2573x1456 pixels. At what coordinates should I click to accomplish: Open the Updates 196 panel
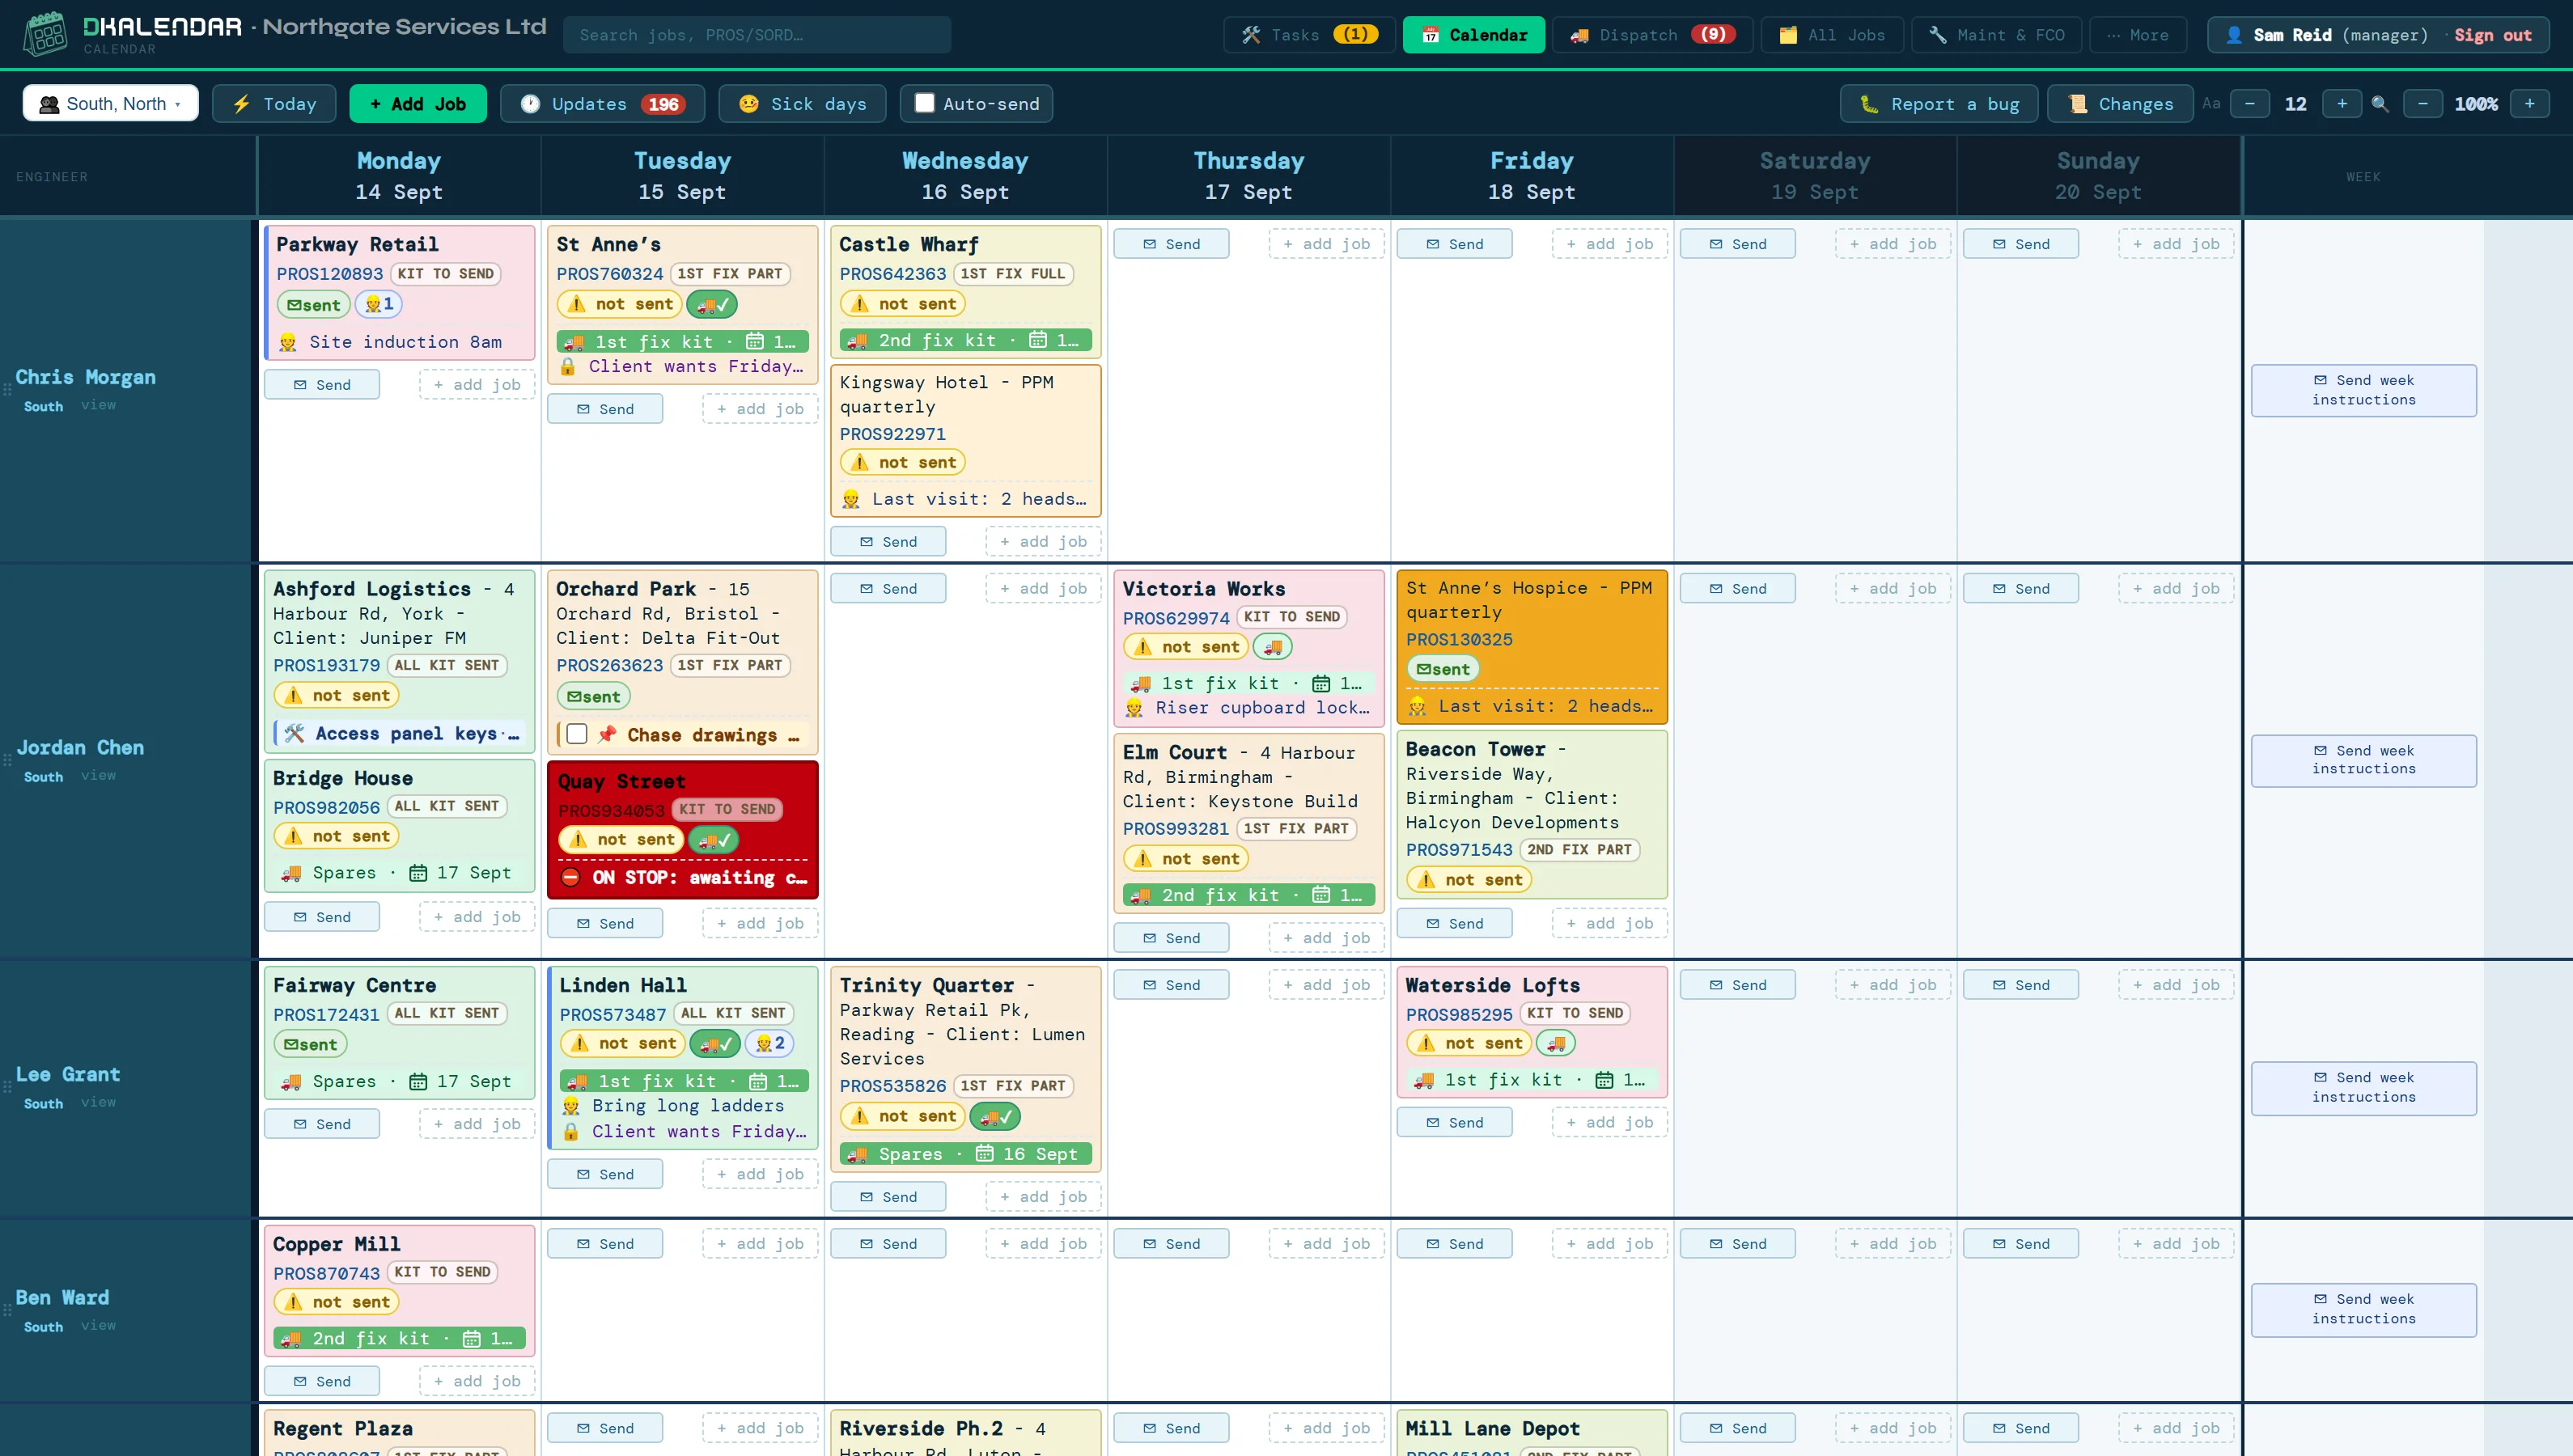[x=603, y=104]
